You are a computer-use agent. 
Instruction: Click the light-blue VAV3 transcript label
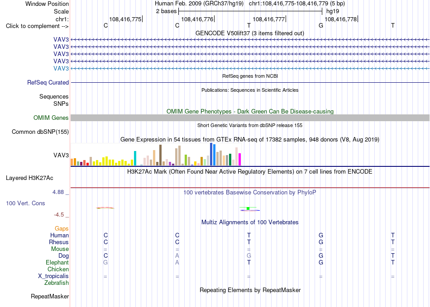tap(61, 68)
